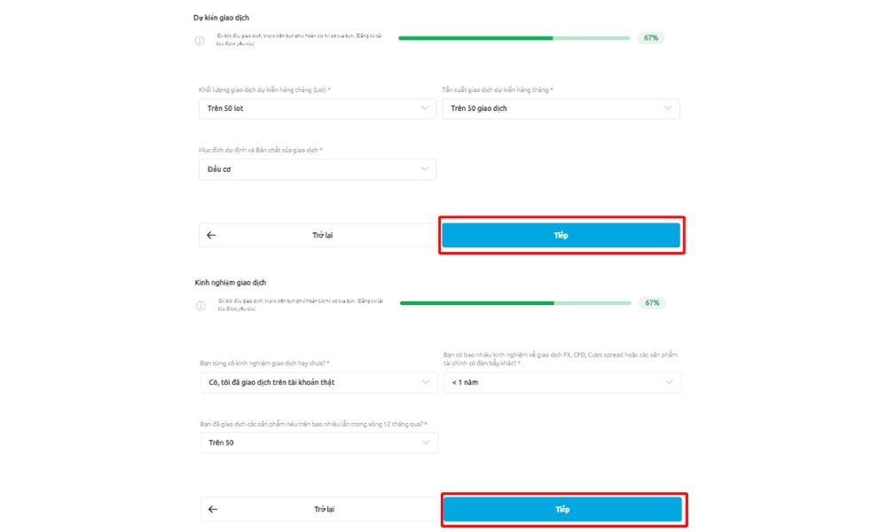This screenshot has width=887, height=532.
Task: Click the progress bar in Kinh nghiệm giao dịch section
Action: [515, 303]
